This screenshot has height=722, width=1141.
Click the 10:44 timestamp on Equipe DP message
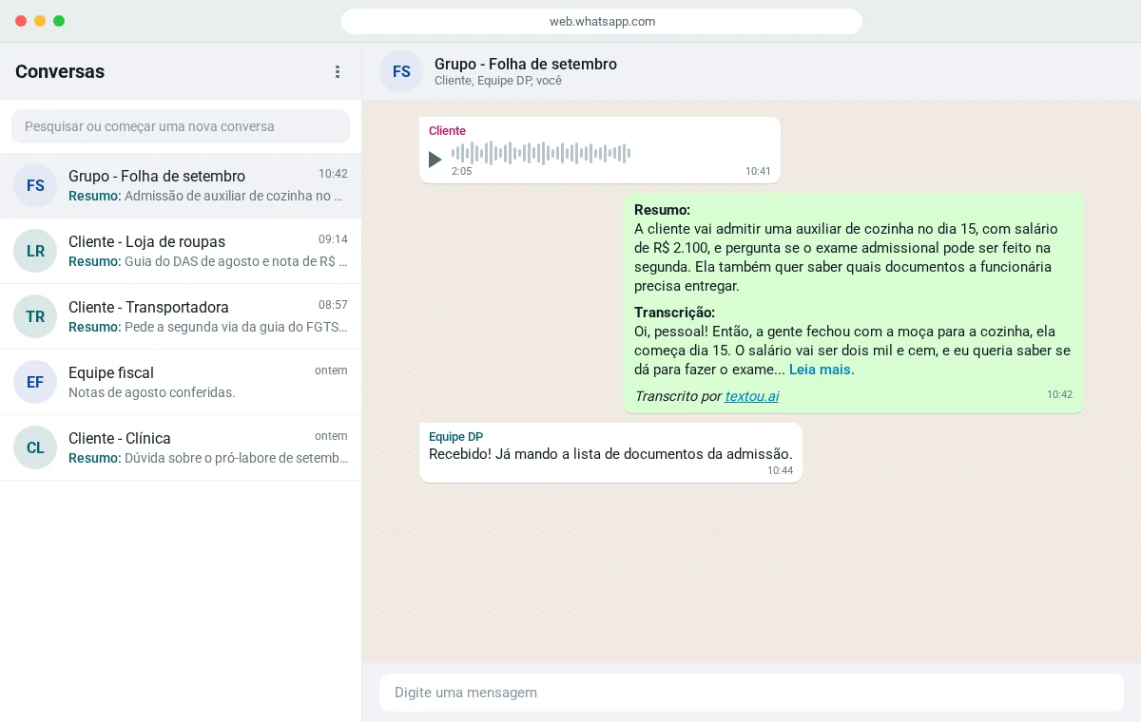780,470
